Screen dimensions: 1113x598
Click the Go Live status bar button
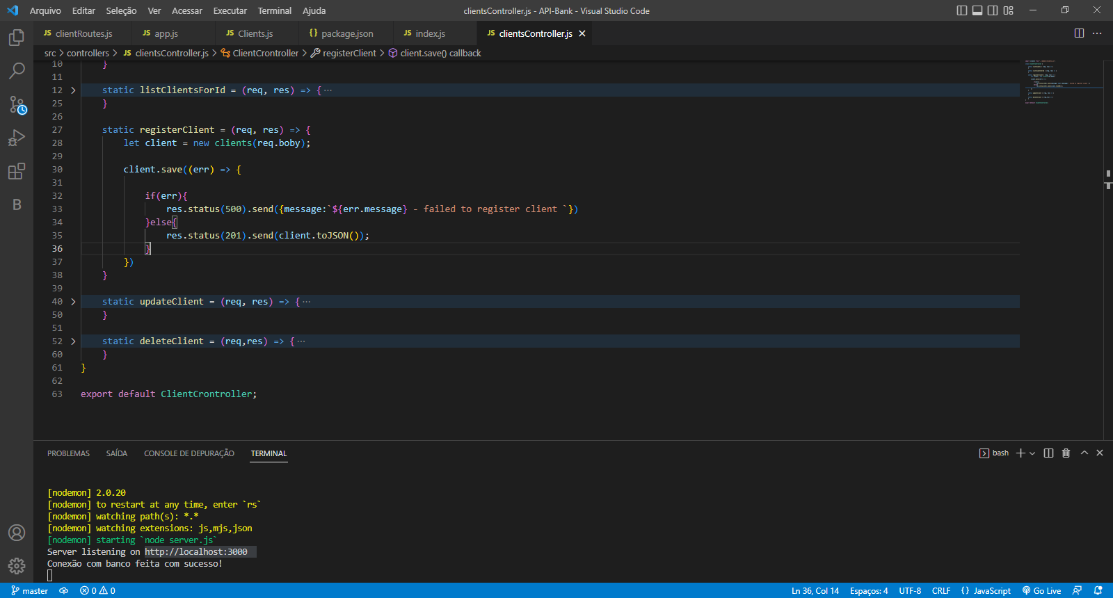click(x=1041, y=590)
